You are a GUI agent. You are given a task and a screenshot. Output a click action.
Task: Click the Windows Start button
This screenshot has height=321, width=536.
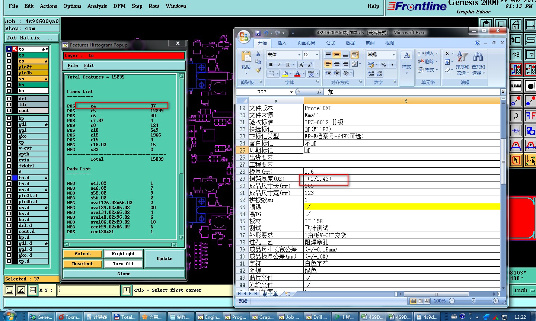pyautogui.click(x=10, y=316)
